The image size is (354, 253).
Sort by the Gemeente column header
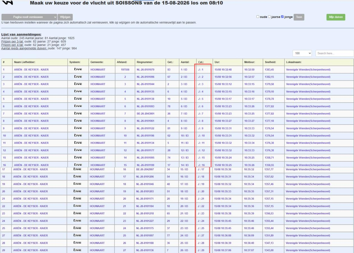click(101, 62)
